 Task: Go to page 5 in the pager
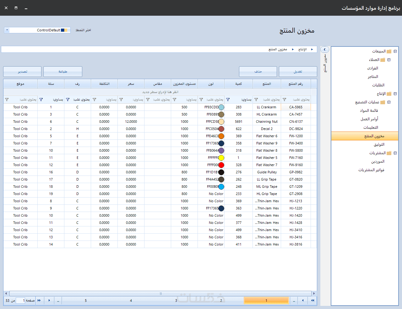tap(86, 301)
